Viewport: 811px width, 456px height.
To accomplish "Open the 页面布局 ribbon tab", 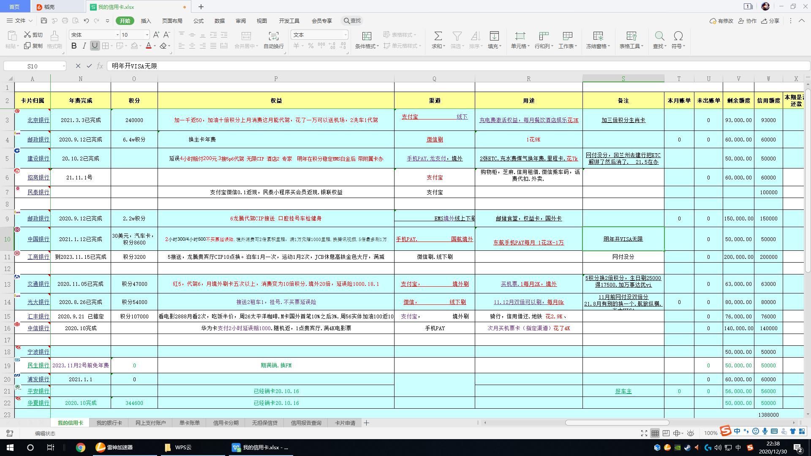I will (x=172, y=21).
